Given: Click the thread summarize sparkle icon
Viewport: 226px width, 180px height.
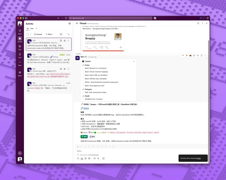Looking at the screenshot, I should click(x=198, y=23).
